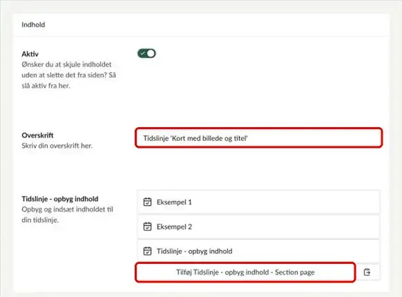Click 'Opbyg og indsæt indholdet til din tidslinje.' description
The image size is (402, 297).
point(68,215)
